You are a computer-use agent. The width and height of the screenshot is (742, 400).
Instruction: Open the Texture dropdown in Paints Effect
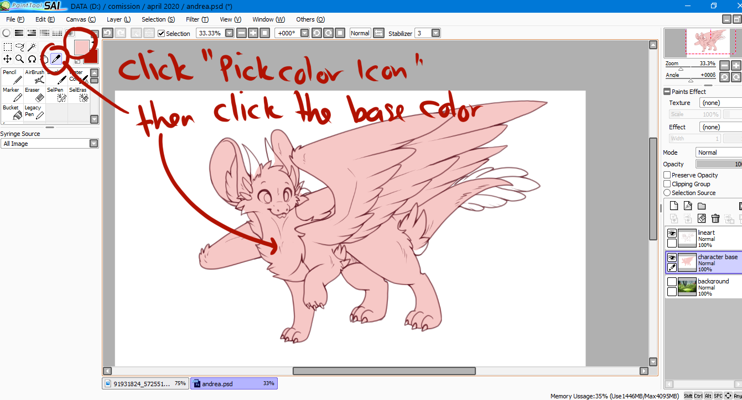(x=720, y=103)
